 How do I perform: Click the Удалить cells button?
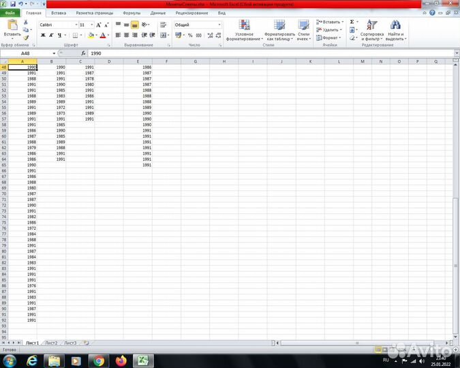331,30
